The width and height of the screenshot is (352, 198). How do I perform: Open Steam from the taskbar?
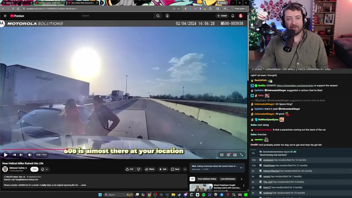tap(179, 195)
